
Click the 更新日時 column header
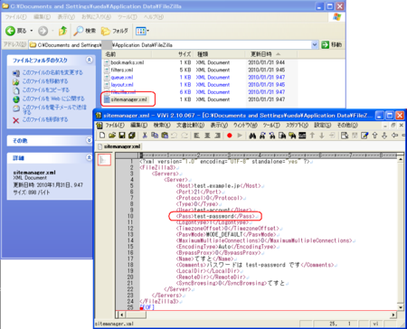click(x=271, y=54)
